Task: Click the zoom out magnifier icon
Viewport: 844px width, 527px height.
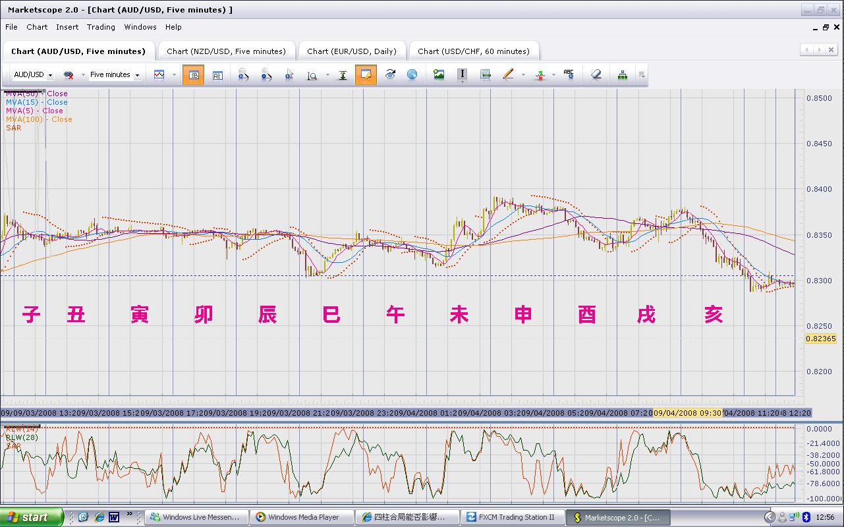Action: [266, 75]
